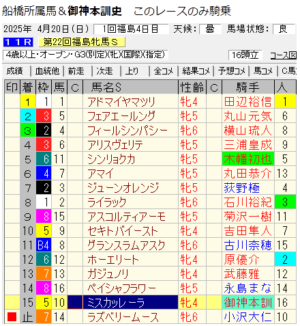The width and height of the screenshot is (300, 326).
Task: Click jockey 木幡初也 in green cell
Action: click(x=248, y=159)
